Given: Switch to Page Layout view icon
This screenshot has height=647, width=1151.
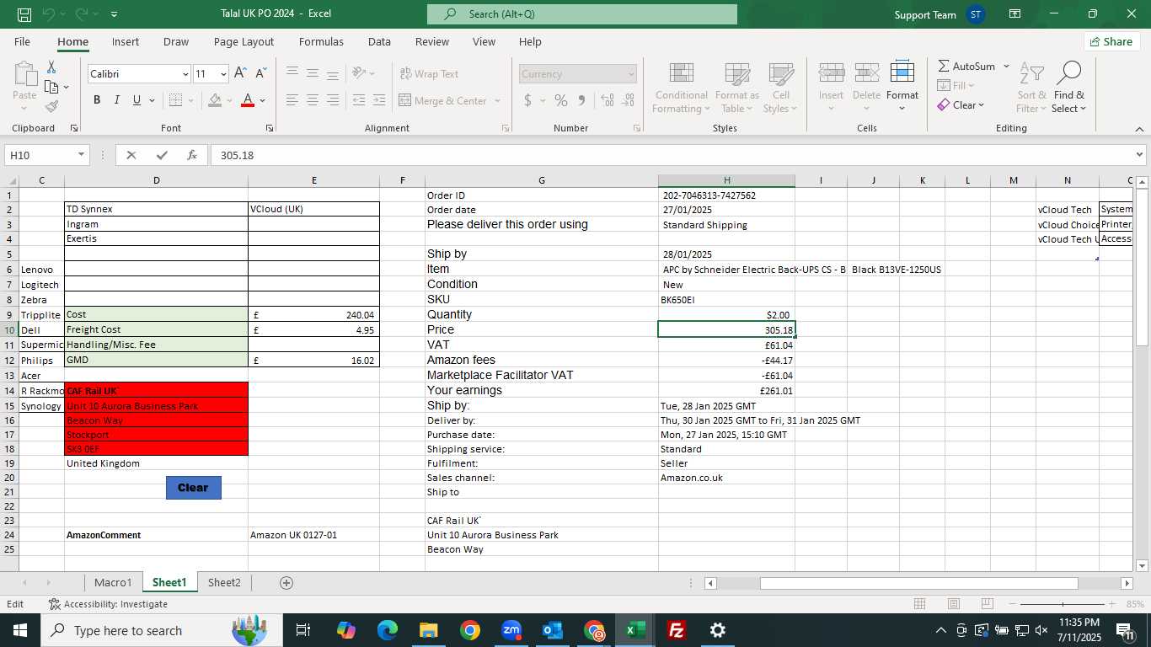Looking at the screenshot, I should pyautogui.click(x=954, y=604).
